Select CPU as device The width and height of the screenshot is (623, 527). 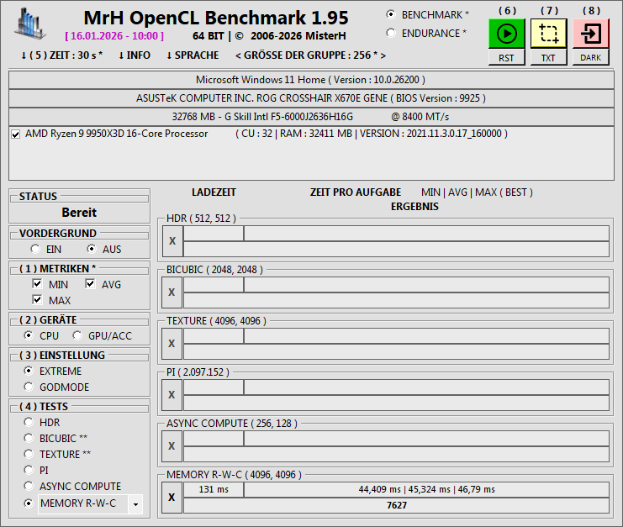pos(29,335)
